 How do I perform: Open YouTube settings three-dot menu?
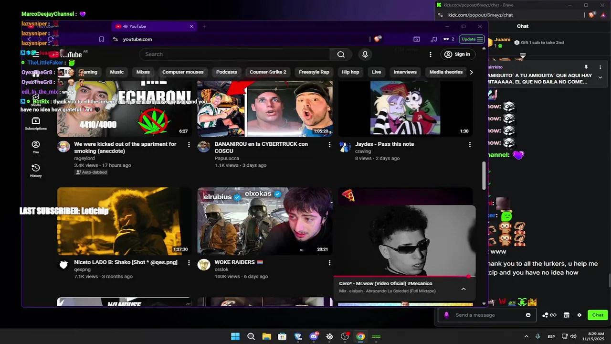[x=430, y=54]
